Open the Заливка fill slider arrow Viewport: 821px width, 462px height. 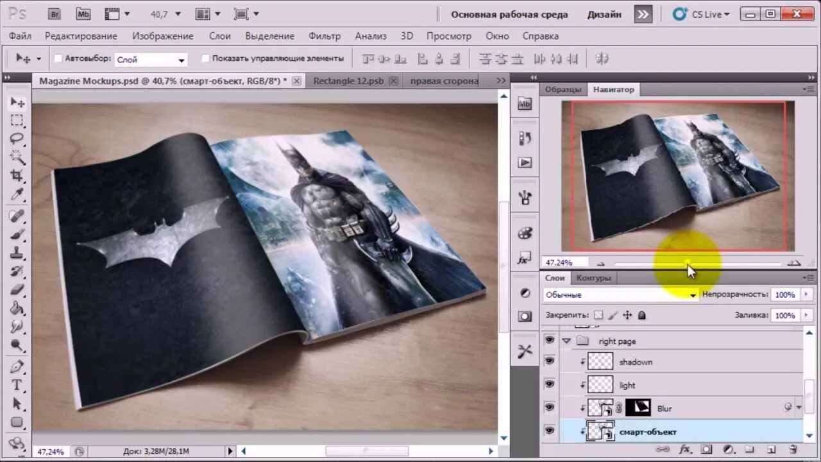coord(806,315)
